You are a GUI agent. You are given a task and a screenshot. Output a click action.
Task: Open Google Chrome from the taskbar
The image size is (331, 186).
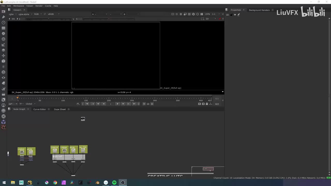(55, 183)
